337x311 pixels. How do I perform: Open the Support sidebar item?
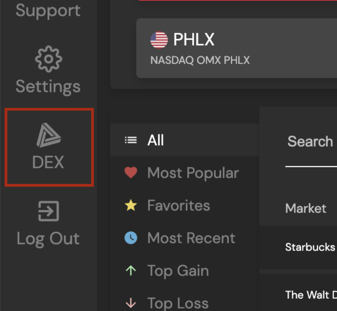[48, 10]
